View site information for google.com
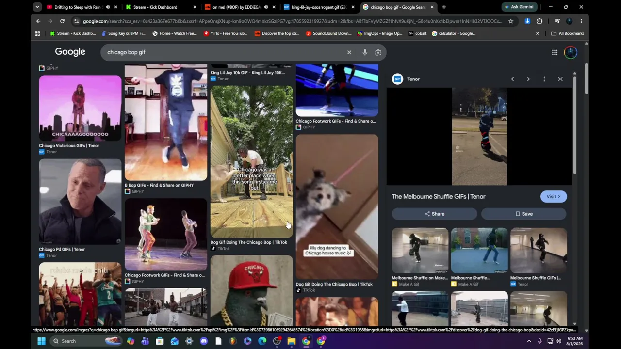621x349 pixels. [76, 21]
